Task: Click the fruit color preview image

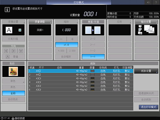Action: pos(13,71)
